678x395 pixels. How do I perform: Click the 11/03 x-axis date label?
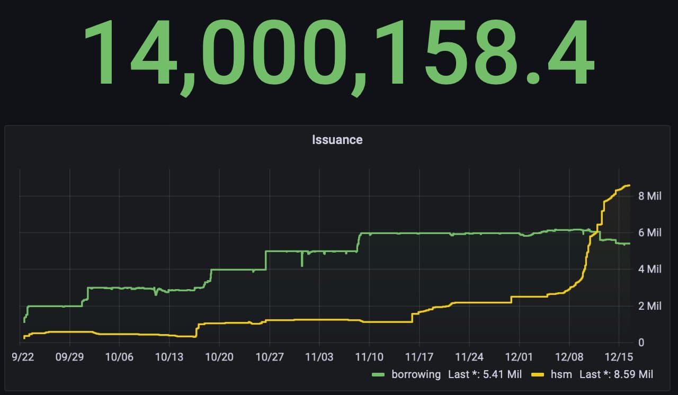[319, 356]
